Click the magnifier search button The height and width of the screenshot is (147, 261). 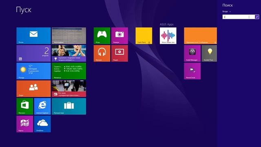pos(257,17)
